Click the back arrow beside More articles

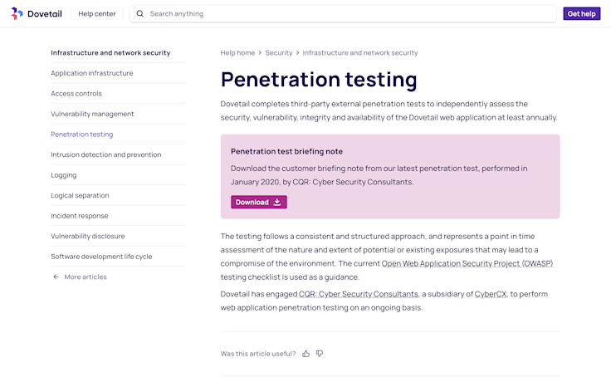(56, 277)
